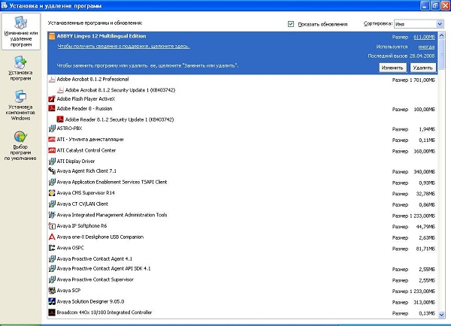Select the Broadcom 440x 10/100 Integrated Controller entry
This screenshot has width=451, height=326.
pos(243,312)
